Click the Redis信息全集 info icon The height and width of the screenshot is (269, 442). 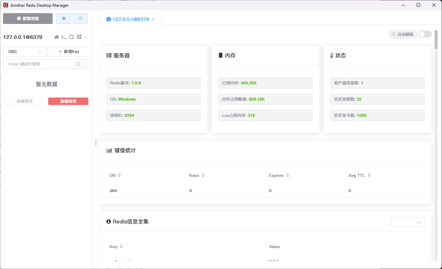109,222
